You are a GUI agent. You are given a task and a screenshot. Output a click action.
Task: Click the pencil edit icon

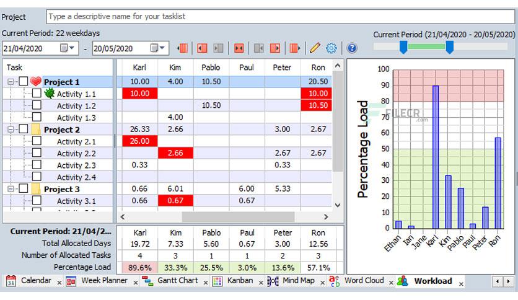coord(315,48)
